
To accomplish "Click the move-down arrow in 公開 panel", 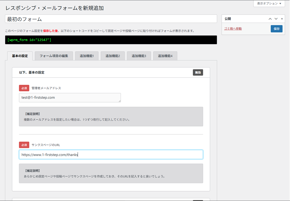I will click(x=276, y=19).
